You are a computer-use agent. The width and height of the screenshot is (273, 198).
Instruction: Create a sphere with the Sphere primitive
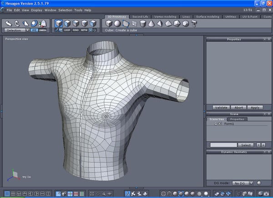tap(117, 24)
